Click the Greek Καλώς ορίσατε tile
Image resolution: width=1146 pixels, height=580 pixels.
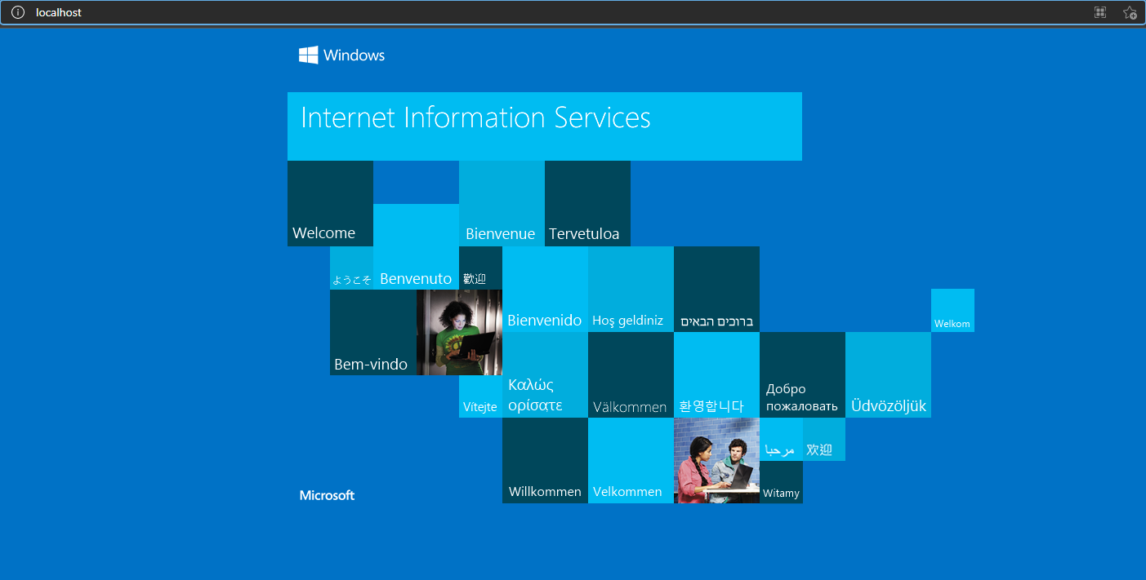click(x=545, y=374)
